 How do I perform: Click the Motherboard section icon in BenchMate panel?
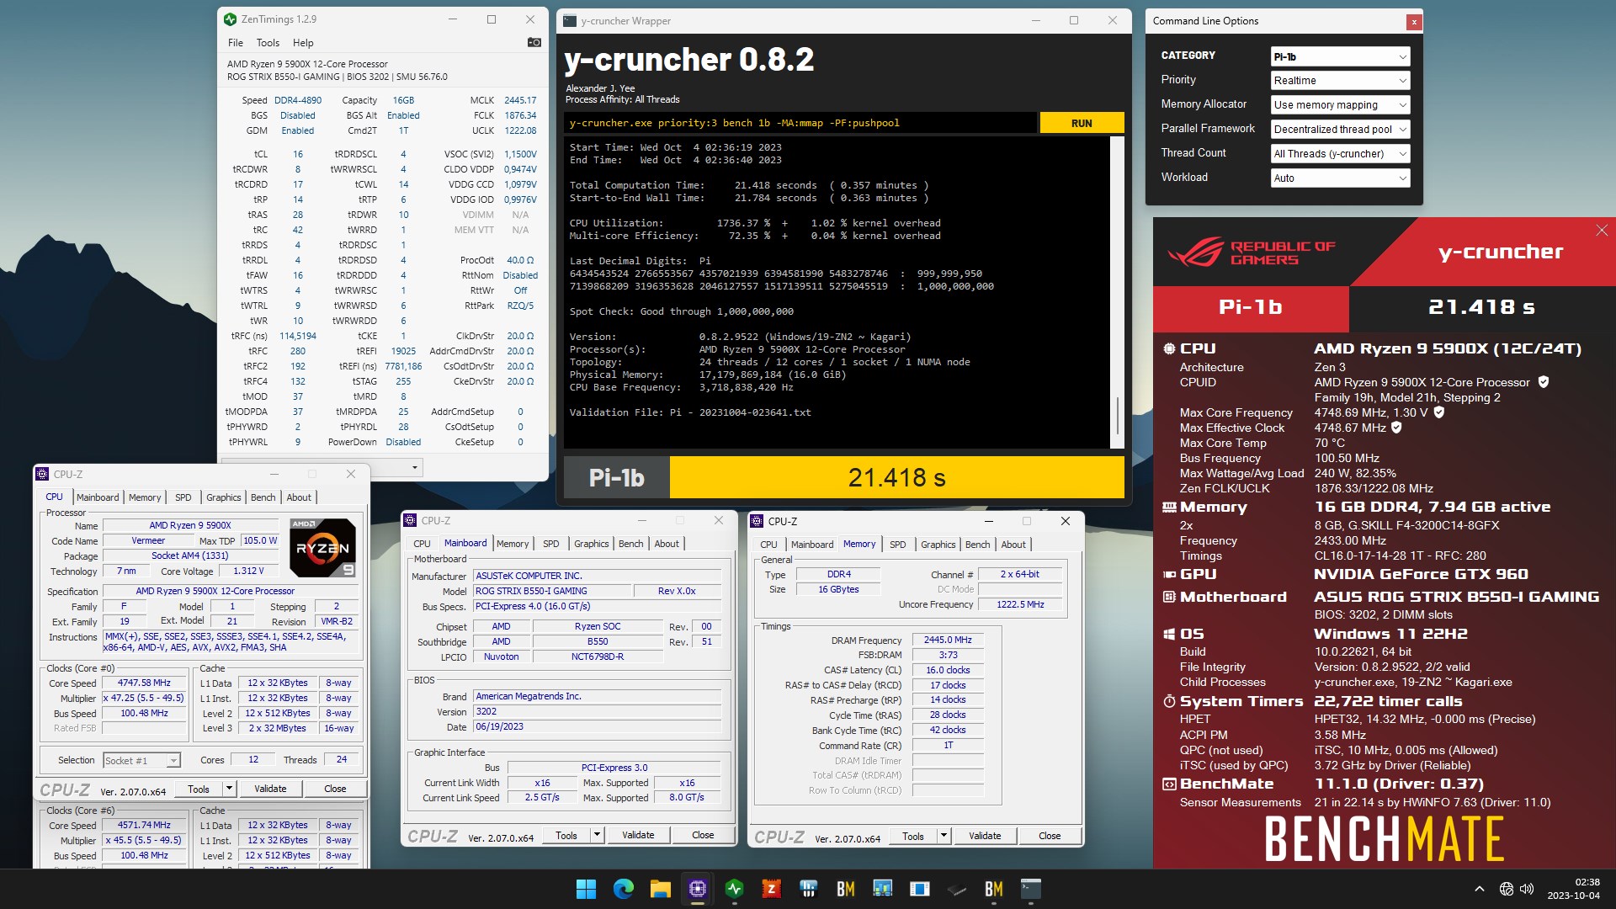point(1169,597)
